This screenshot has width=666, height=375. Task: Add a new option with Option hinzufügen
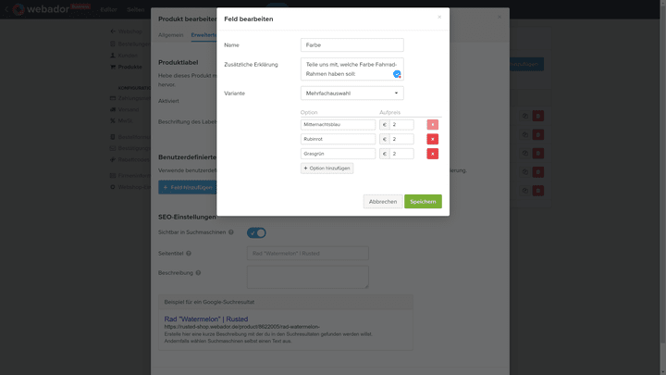click(327, 168)
